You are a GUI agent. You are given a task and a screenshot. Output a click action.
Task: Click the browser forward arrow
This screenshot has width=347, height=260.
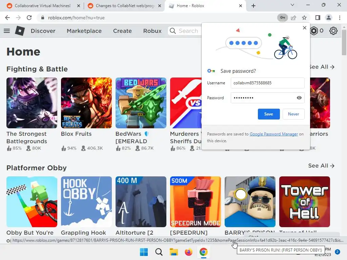18,18
